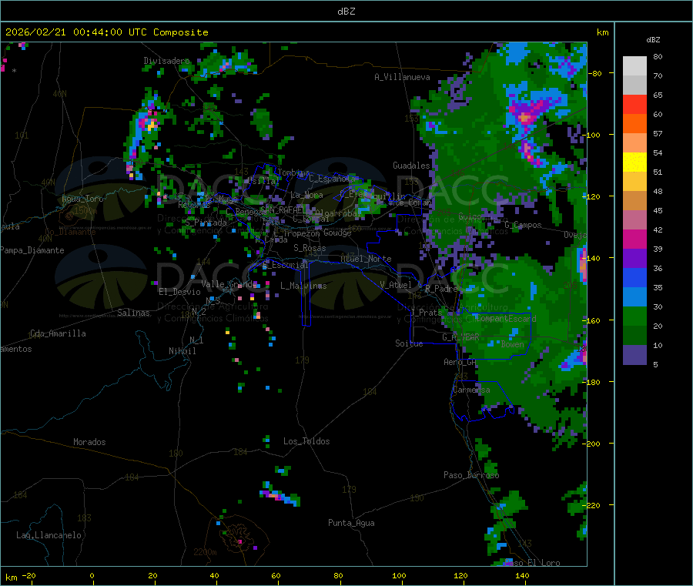
Task: Click the Tropezon Goudge label
Action: click(x=317, y=233)
